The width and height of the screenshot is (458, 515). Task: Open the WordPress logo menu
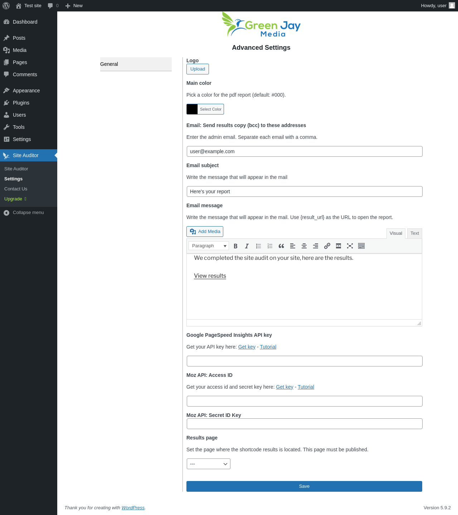(6, 6)
